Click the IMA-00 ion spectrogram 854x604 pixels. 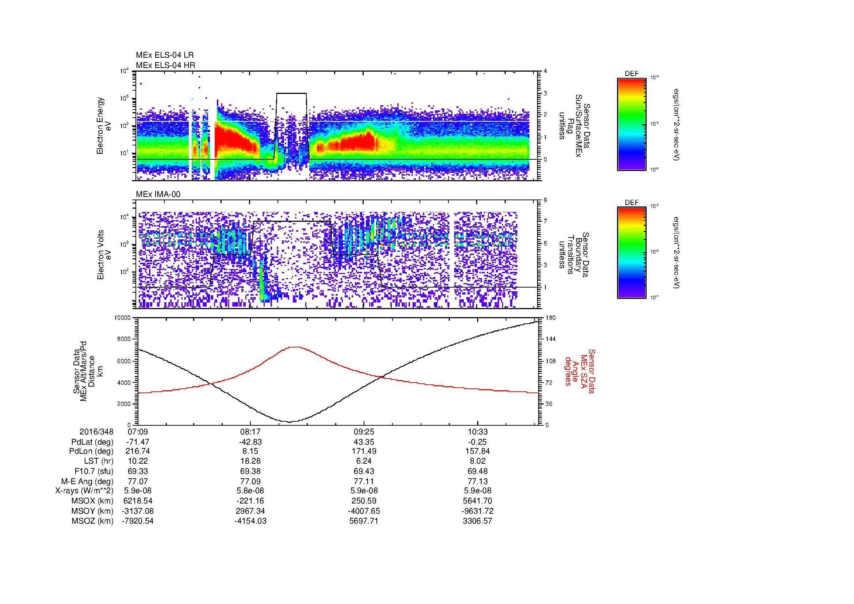point(337,255)
